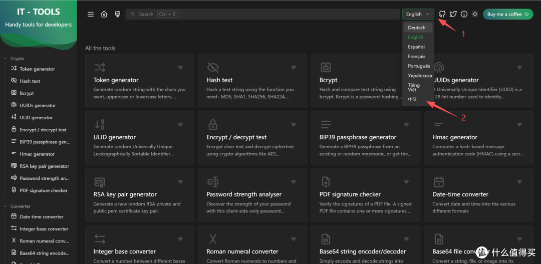Favorite the Hmac generator card heart
Screen dimensions: 541x264
[x=519, y=125]
